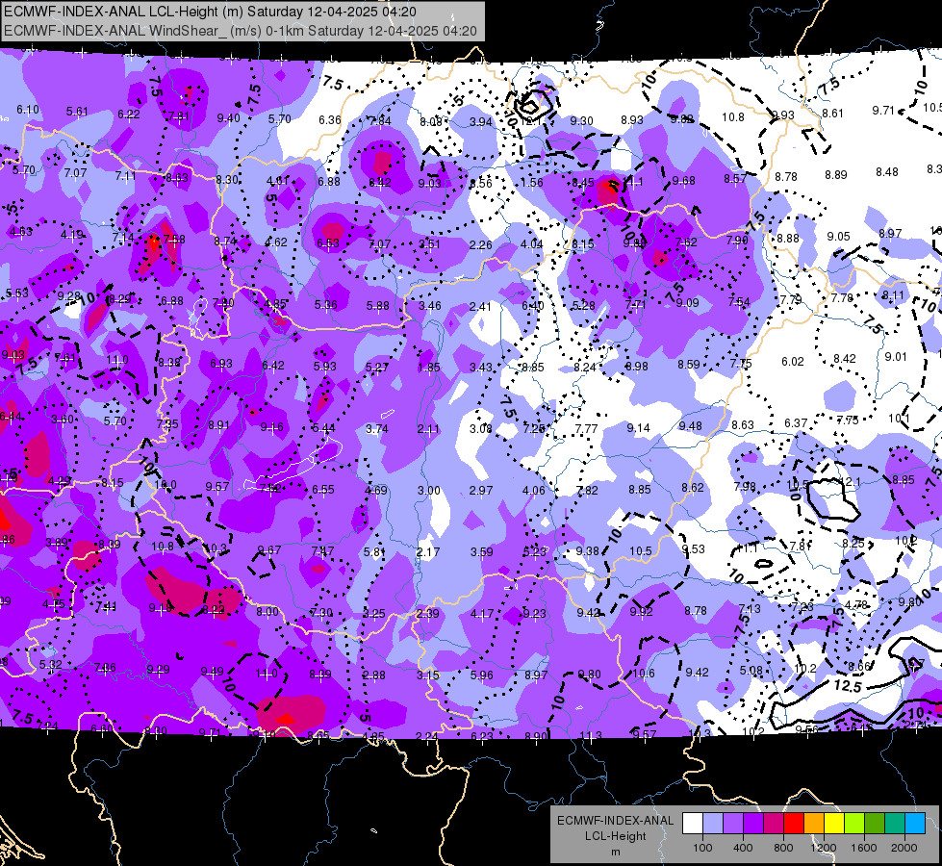Click the legend tick value 1200
This screenshot has width=942, height=866.
(x=824, y=848)
